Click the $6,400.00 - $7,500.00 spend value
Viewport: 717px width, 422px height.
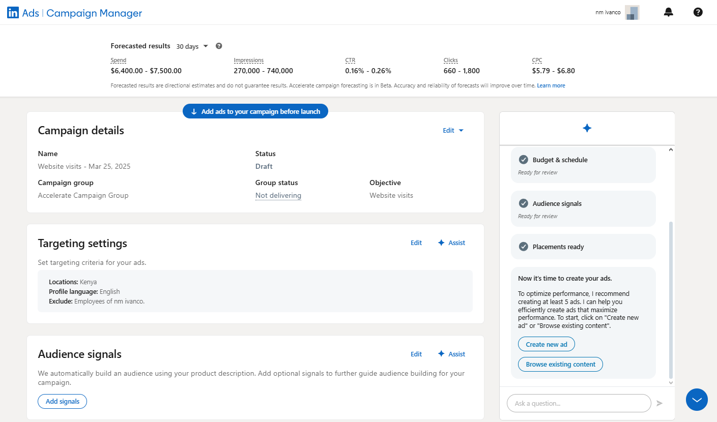(146, 71)
